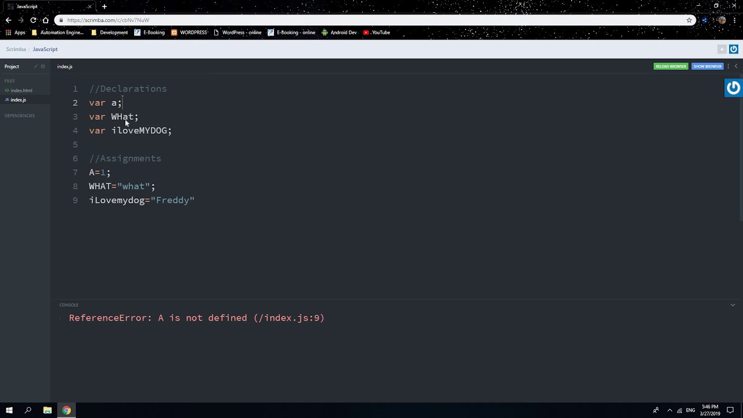Select the JavaScript browser tab
The height and width of the screenshot is (418, 743).
(49, 6)
